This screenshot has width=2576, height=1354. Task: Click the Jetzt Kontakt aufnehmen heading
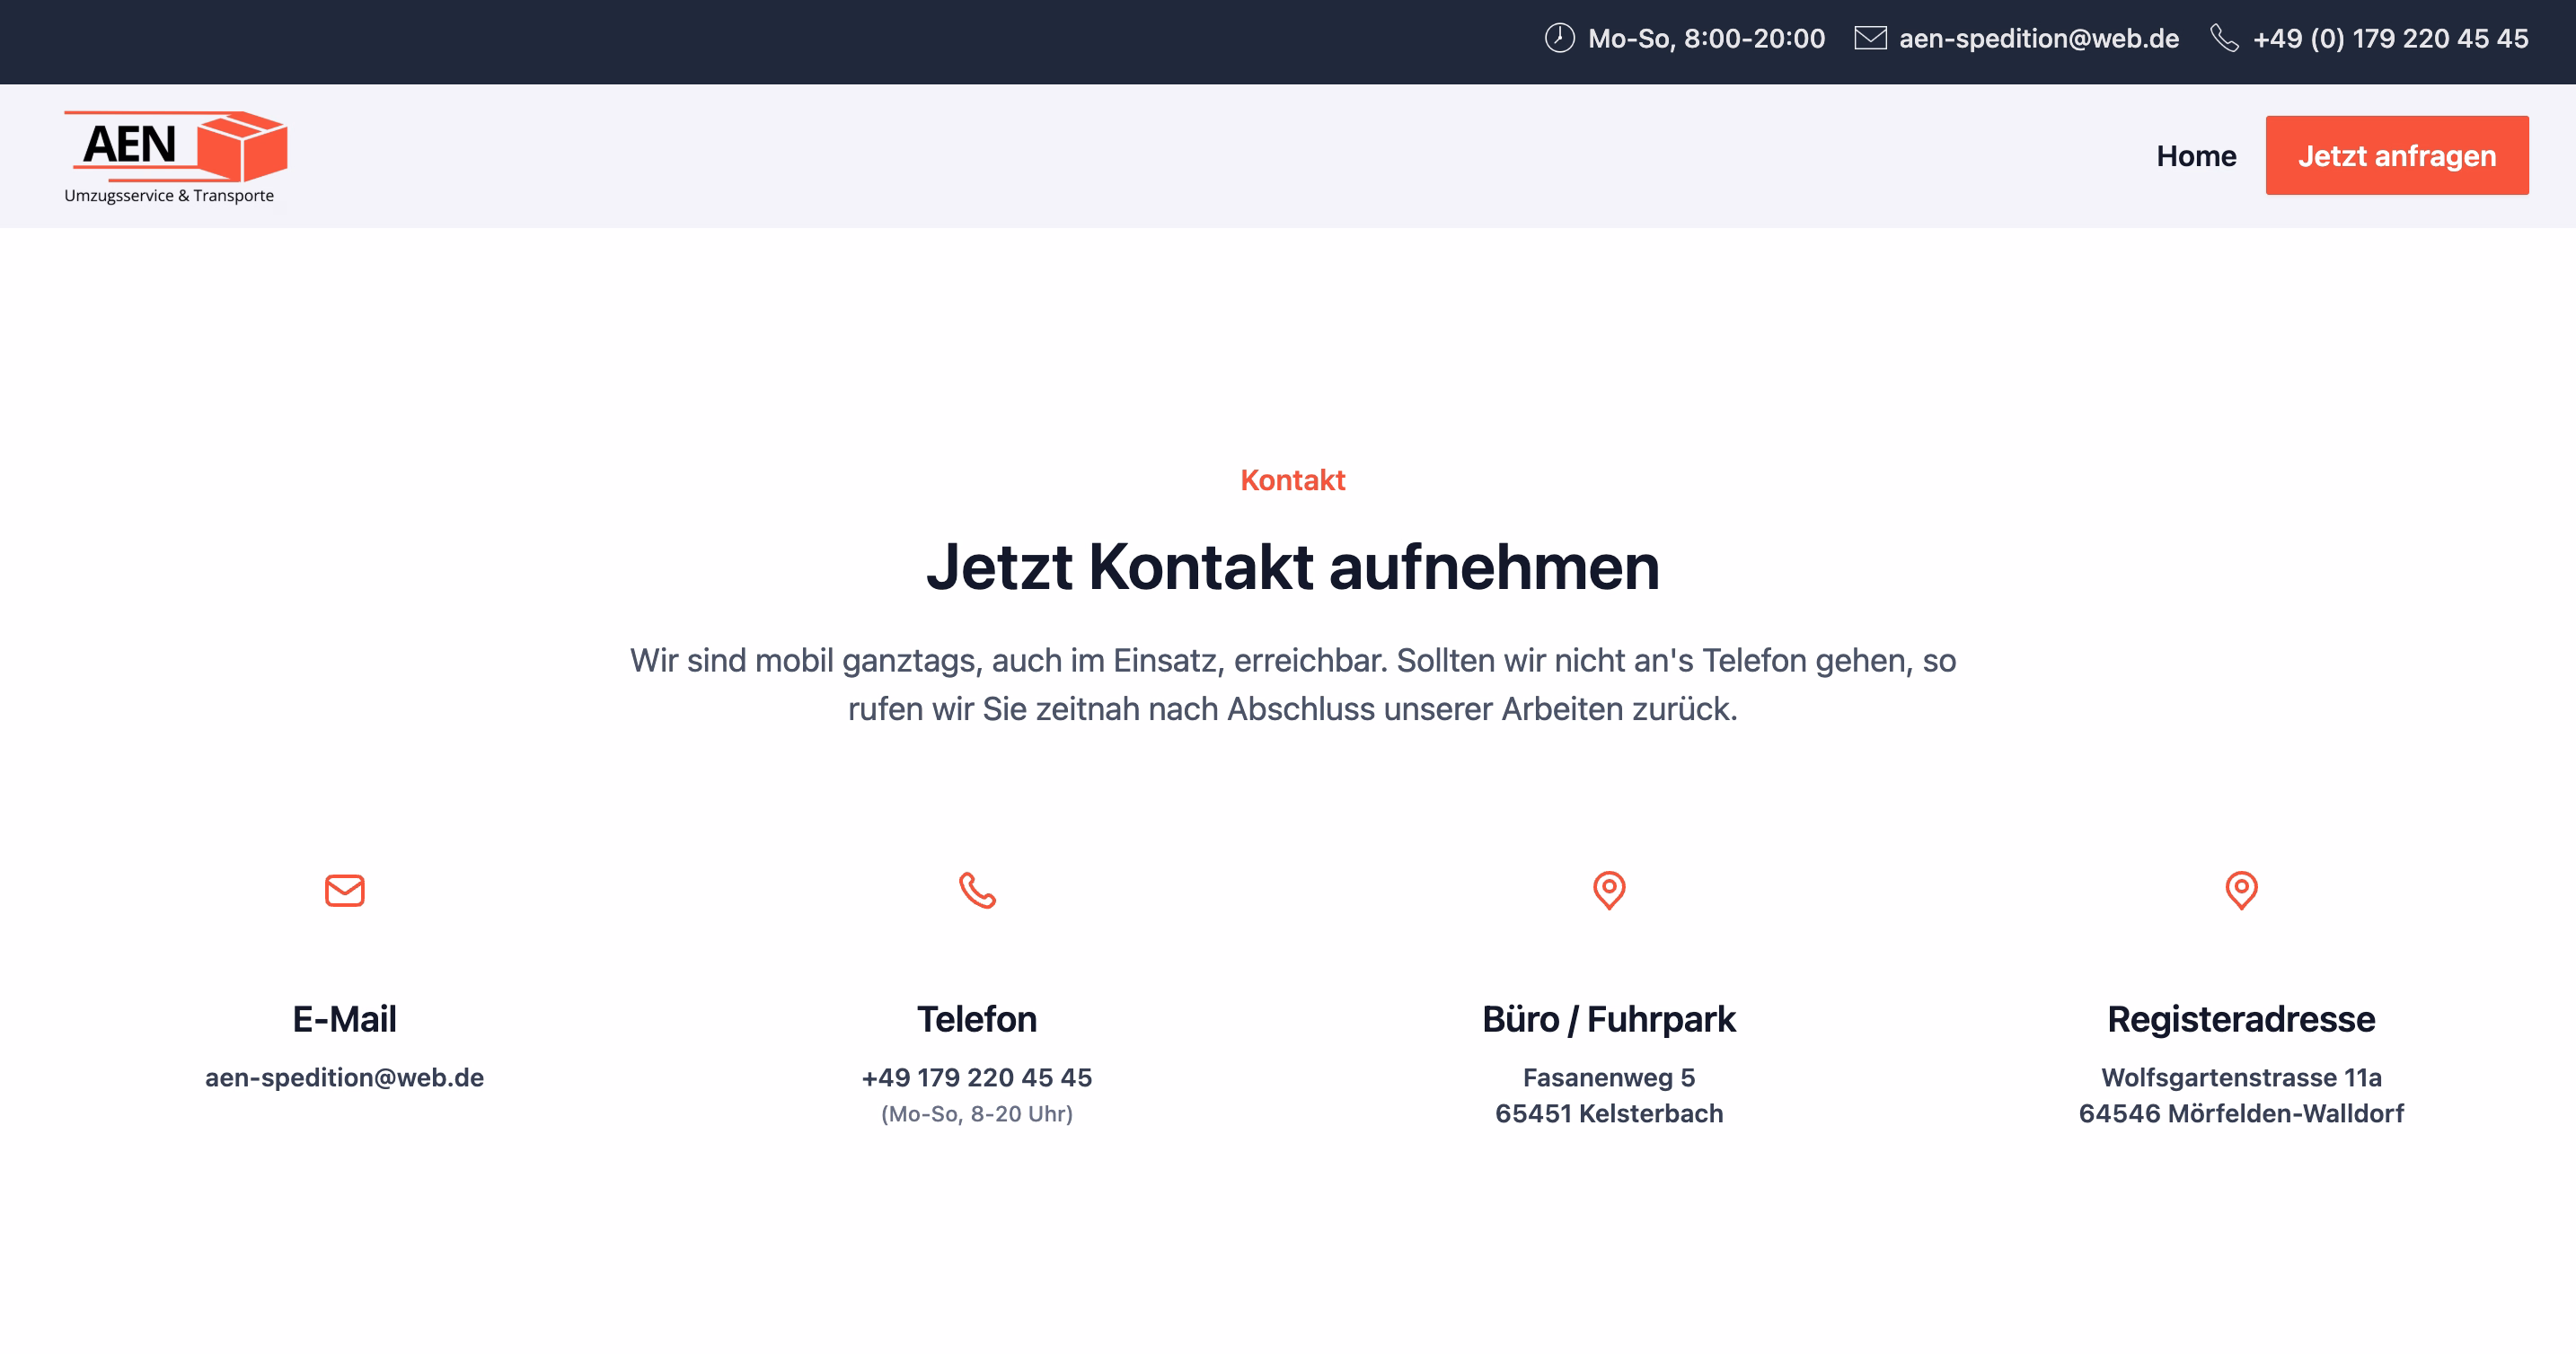tap(1292, 567)
